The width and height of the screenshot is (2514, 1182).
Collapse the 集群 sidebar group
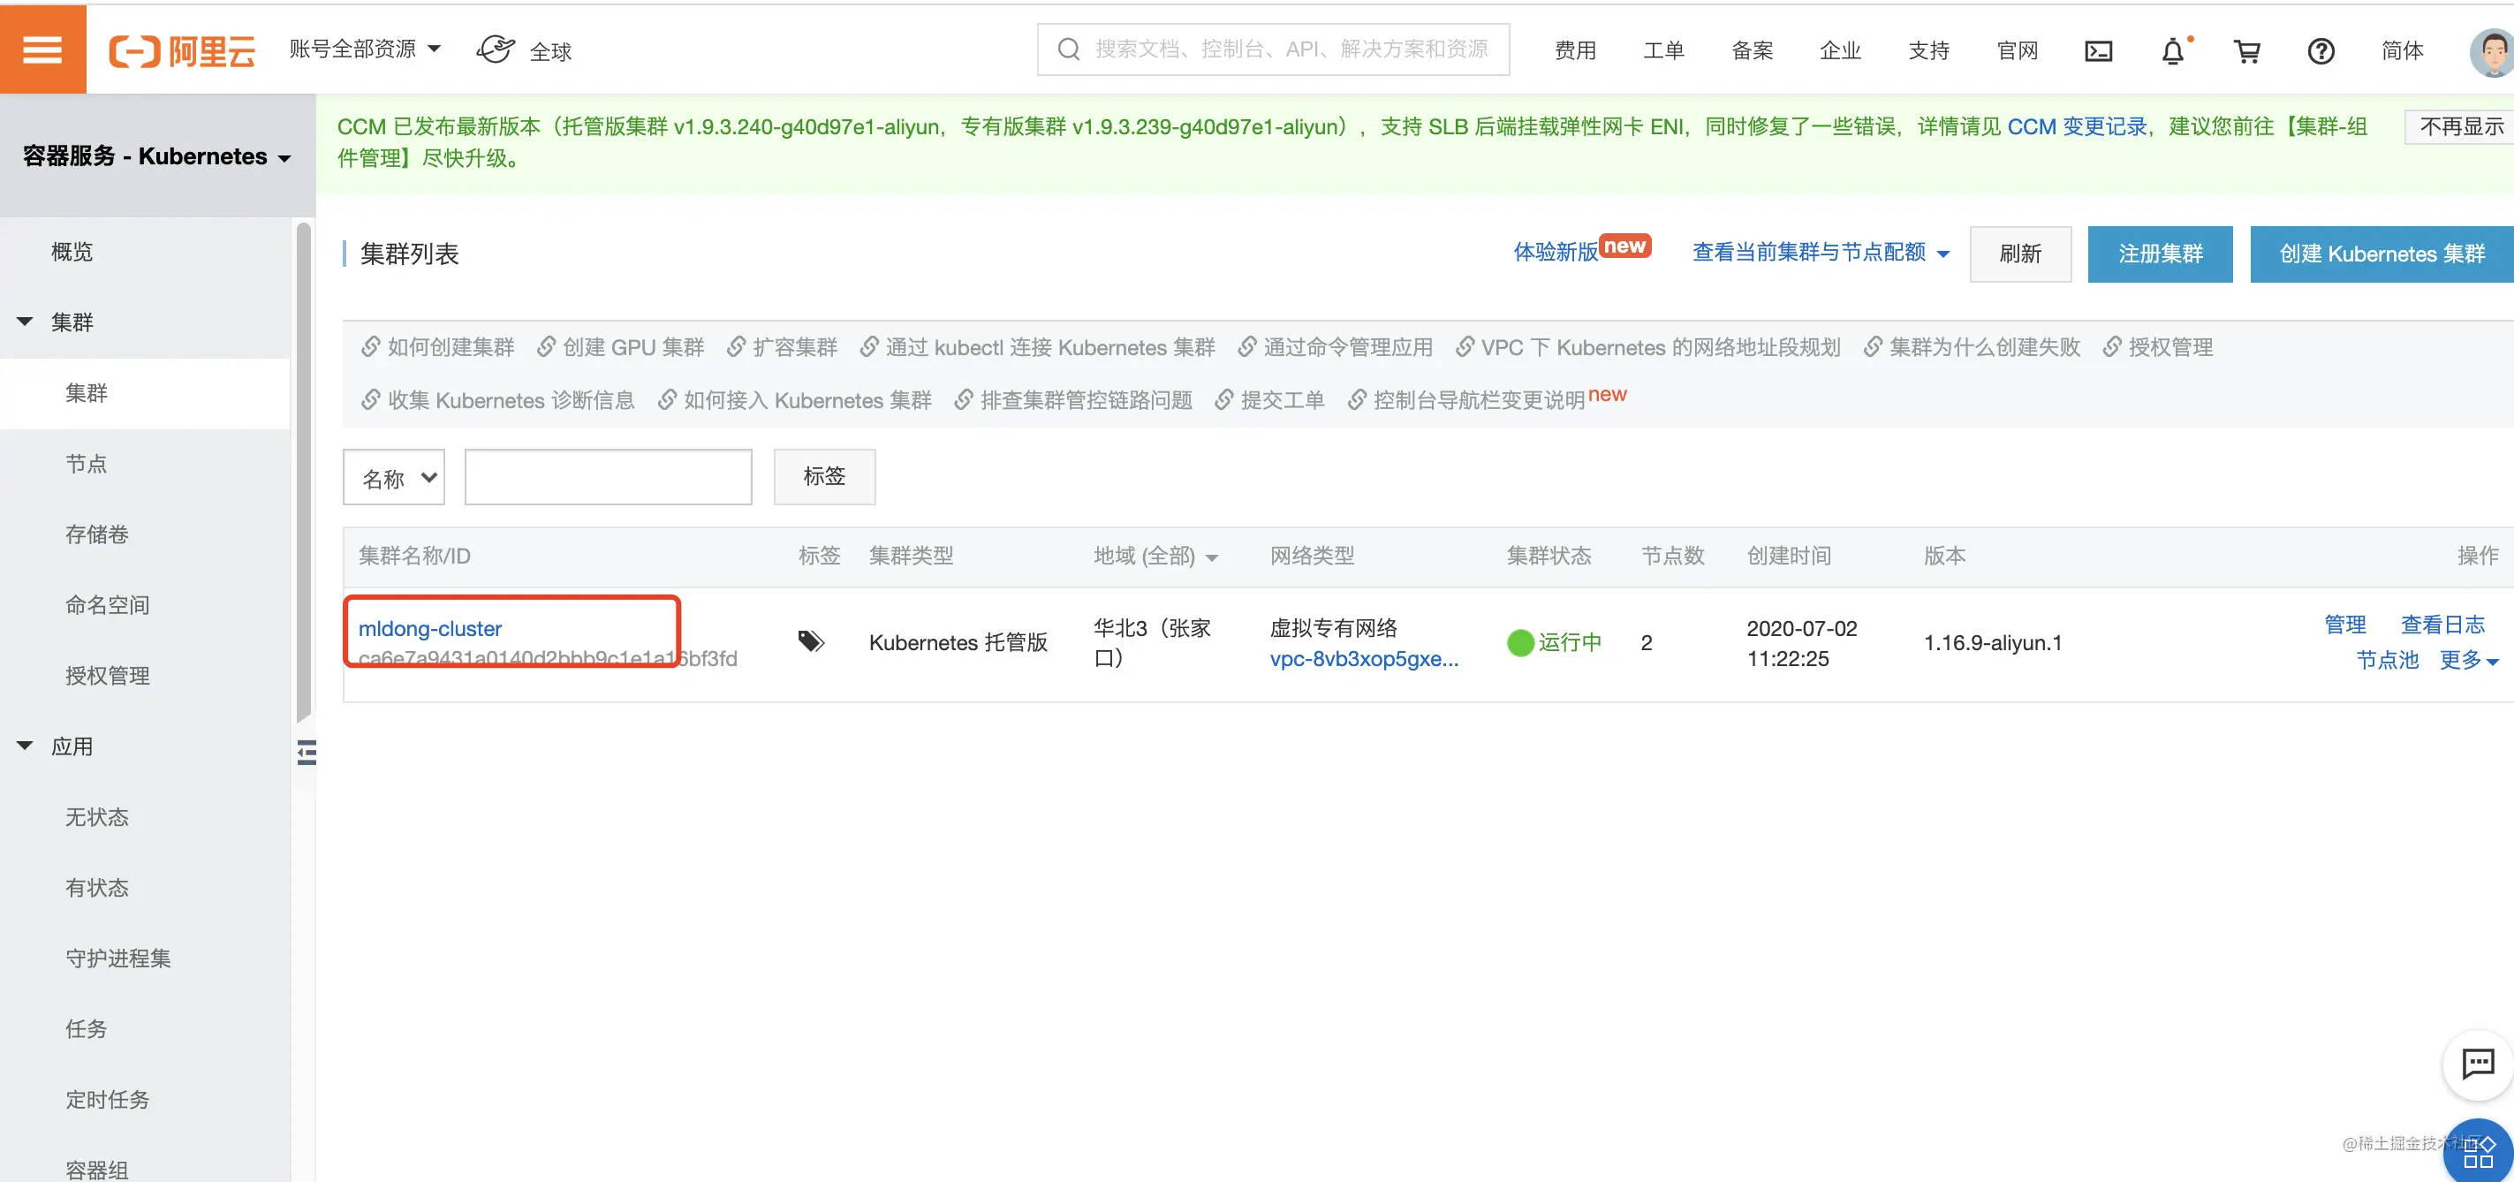pyautogui.click(x=26, y=322)
